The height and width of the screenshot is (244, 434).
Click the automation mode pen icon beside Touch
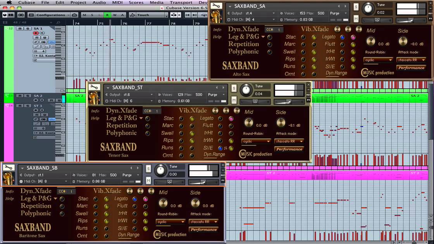click(x=133, y=15)
